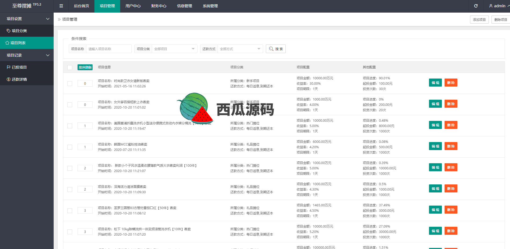Click the 排序刷新 button
This screenshot has height=249, width=510.
tap(85, 67)
